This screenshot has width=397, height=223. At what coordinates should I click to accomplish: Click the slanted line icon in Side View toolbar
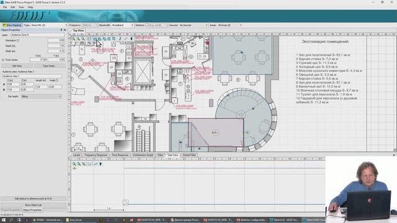coord(96,164)
